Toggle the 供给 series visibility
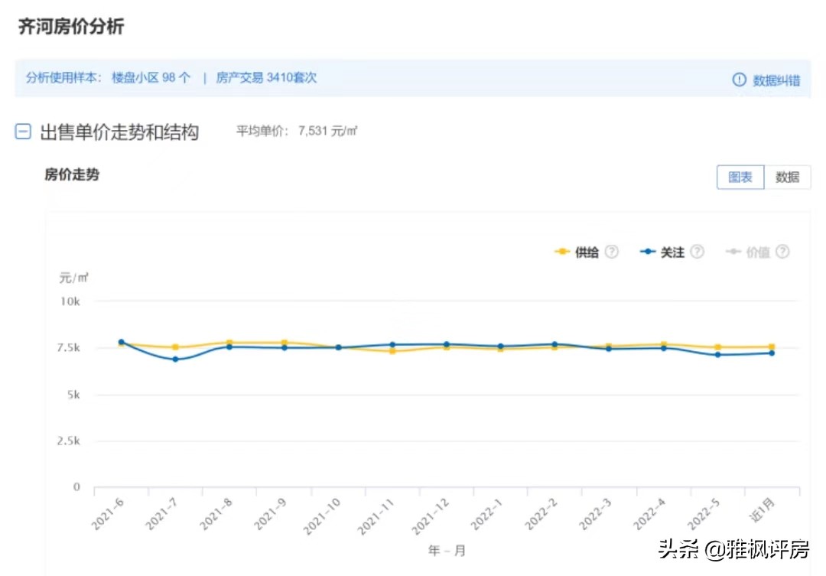Viewport: 826px width, 576px height. coord(585,251)
